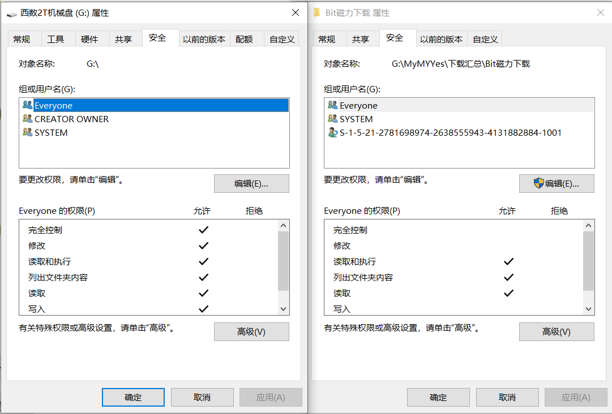
Task: Click 取消 in G: drive properties
Action: pos(202,397)
